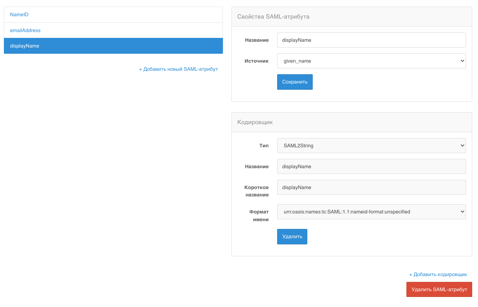
Task: Focus the Название field showing displayName
Action: point(372,40)
